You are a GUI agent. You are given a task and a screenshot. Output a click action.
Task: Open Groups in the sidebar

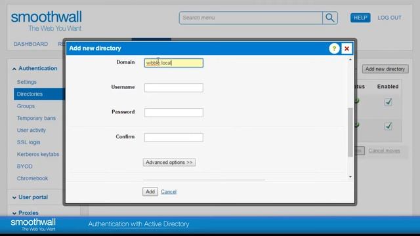pos(26,106)
